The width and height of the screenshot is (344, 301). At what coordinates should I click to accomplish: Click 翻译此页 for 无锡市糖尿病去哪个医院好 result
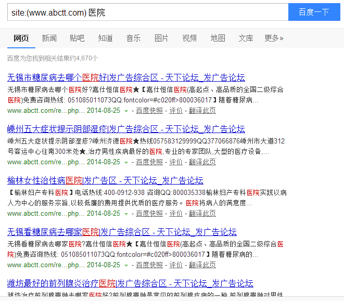point(202,111)
